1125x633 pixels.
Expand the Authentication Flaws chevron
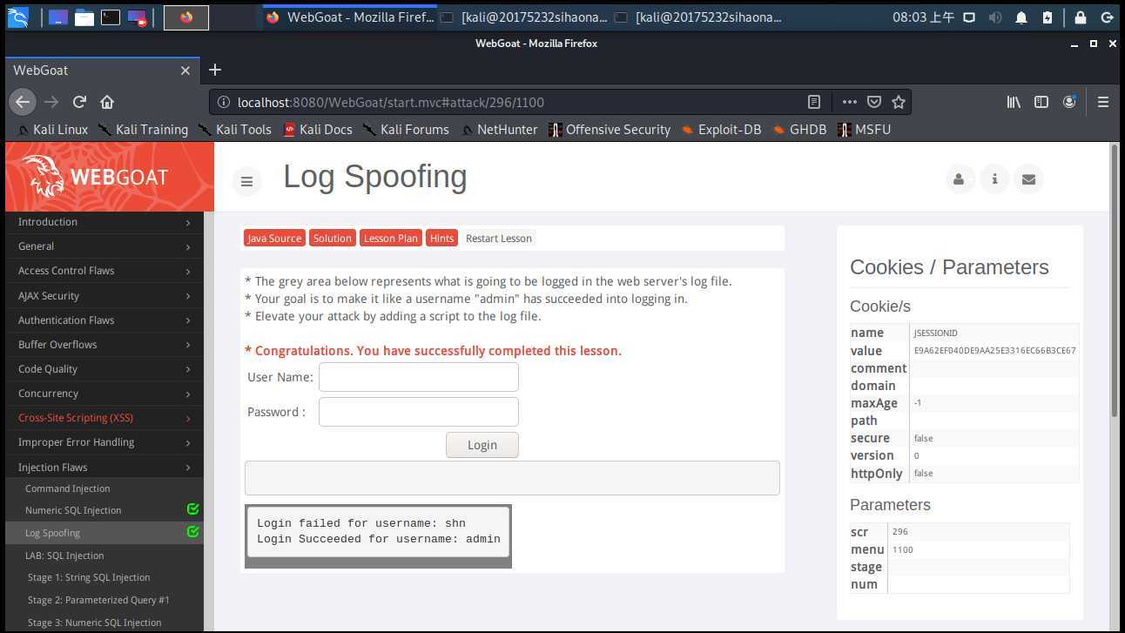pos(188,320)
